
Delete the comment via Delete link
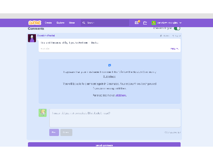point(165,36)
